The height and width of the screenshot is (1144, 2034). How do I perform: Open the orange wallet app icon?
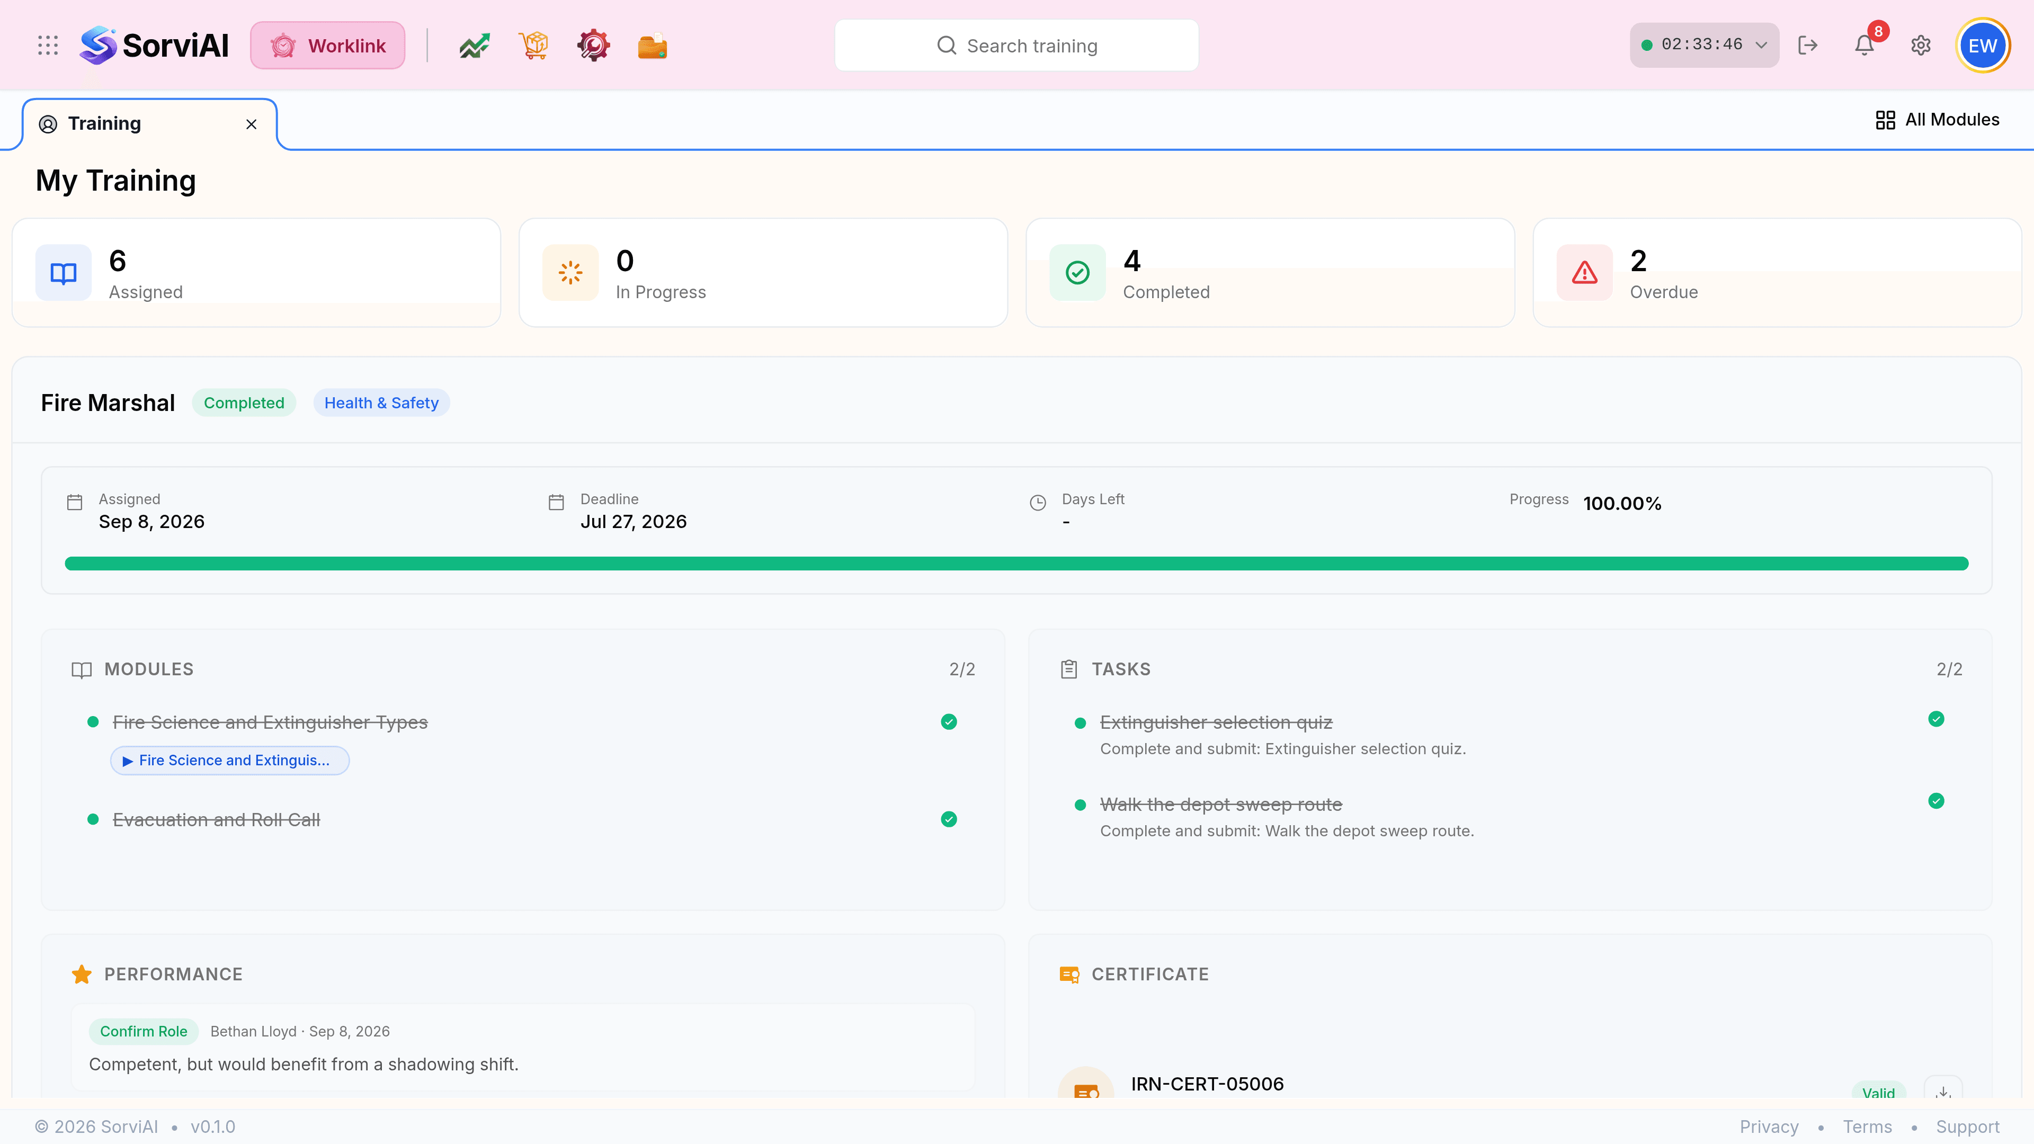point(652,46)
